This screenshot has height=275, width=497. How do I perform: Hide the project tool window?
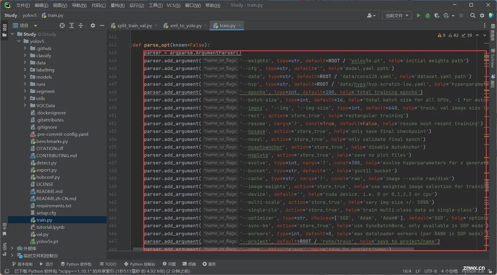102,25
